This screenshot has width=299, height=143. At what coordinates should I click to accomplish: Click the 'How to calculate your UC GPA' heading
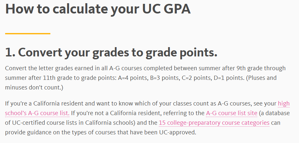(98, 9)
